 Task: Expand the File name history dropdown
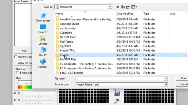[x=166, y=78]
